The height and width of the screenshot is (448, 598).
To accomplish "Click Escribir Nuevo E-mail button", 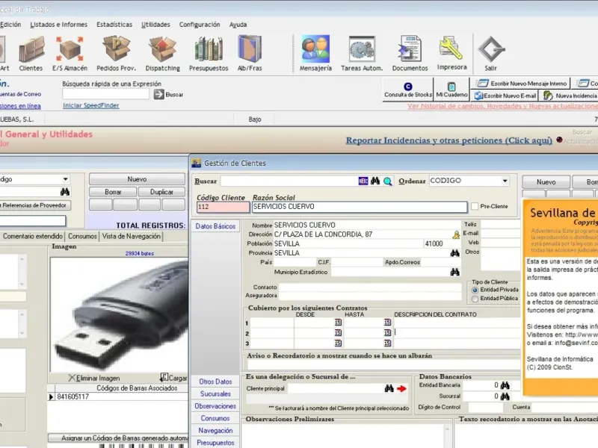I will [x=505, y=96].
